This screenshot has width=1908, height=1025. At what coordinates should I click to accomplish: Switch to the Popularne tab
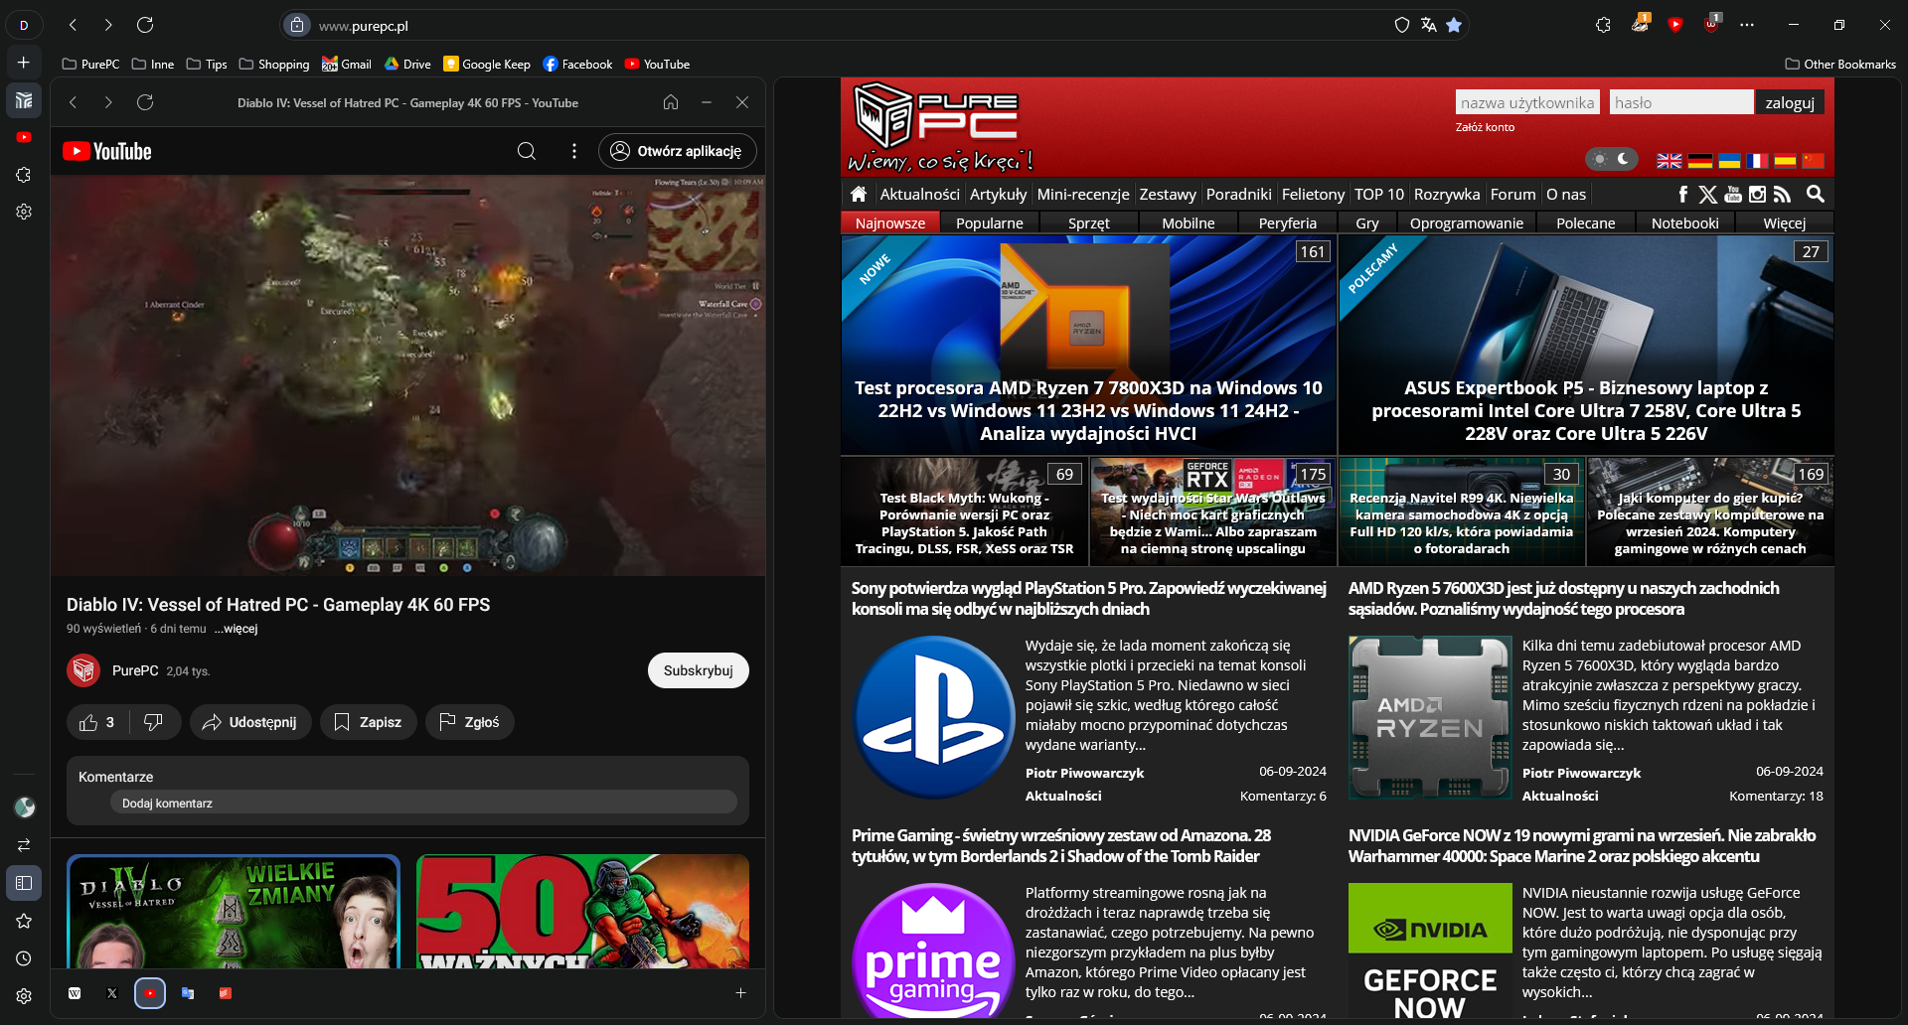(x=989, y=223)
